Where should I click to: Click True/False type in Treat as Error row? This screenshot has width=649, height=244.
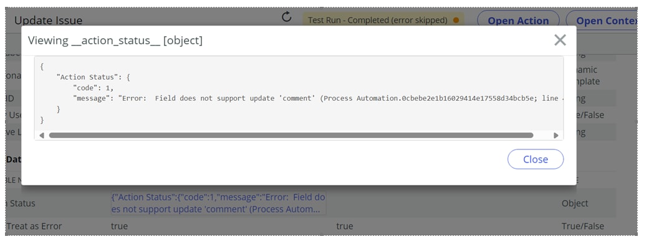583,226
